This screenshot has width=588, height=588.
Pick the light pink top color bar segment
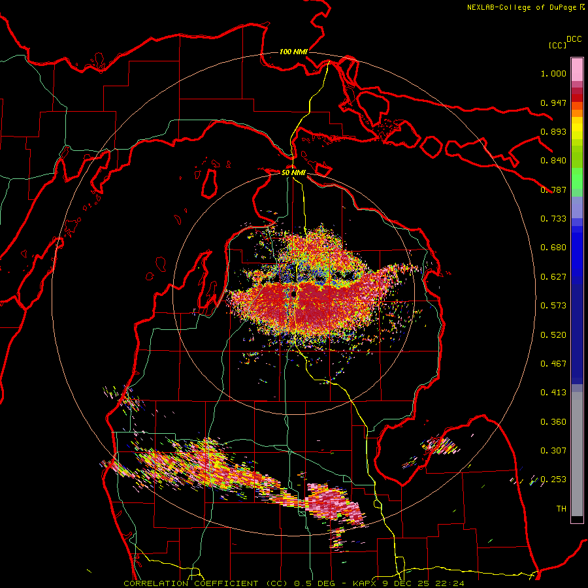pos(577,69)
